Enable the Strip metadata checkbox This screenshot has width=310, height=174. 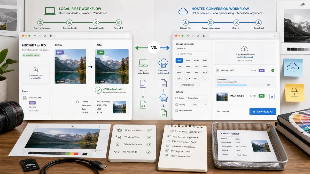(x=177, y=111)
